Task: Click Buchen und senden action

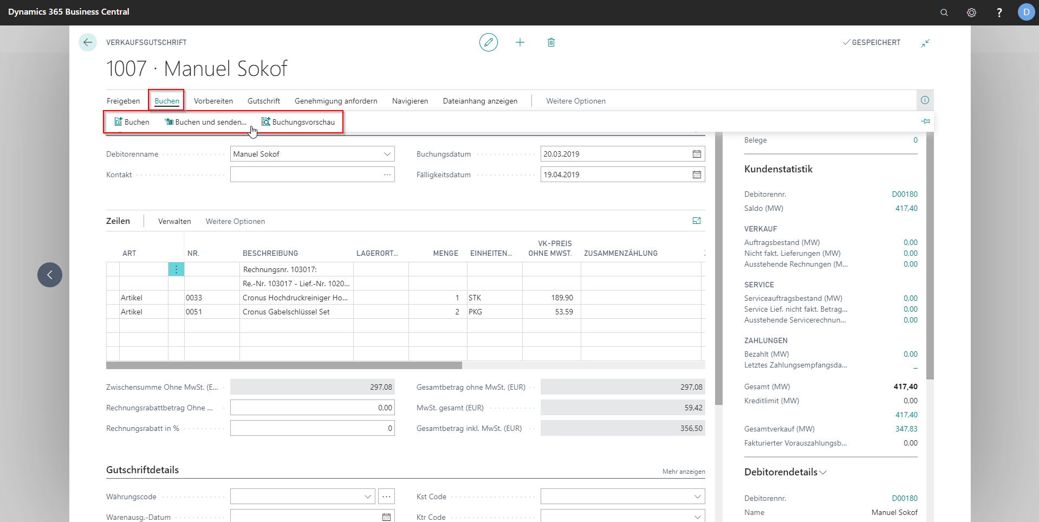Action: (205, 122)
